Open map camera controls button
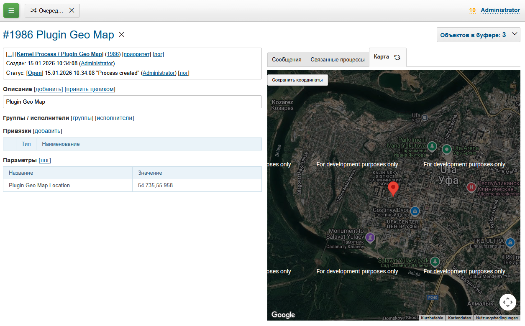Screen dimensions: 525x326 pyautogui.click(x=507, y=302)
